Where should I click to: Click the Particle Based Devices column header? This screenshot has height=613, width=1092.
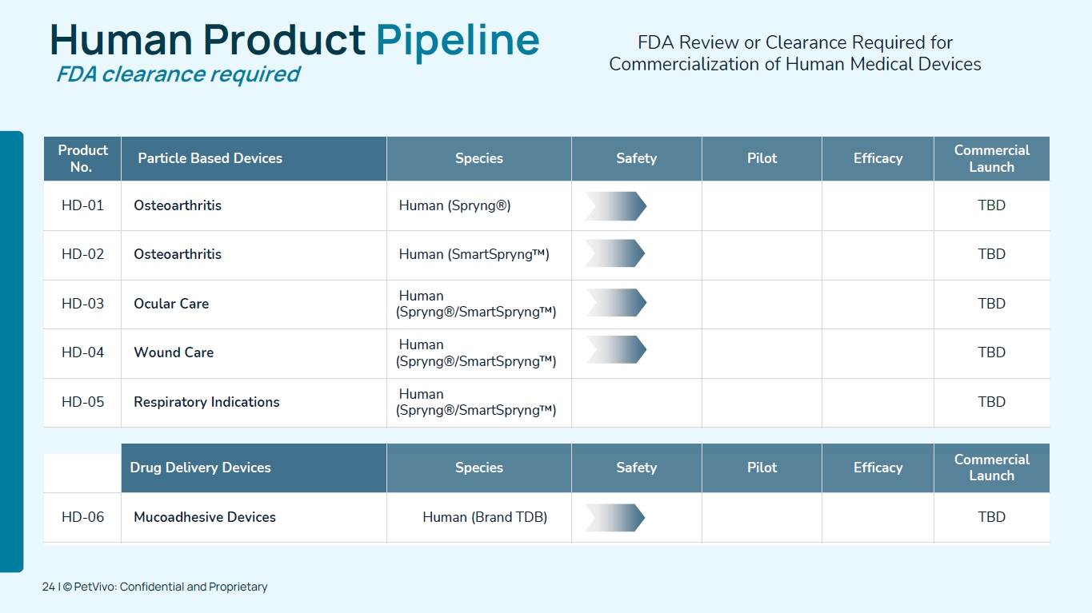[x=210, y=158]
